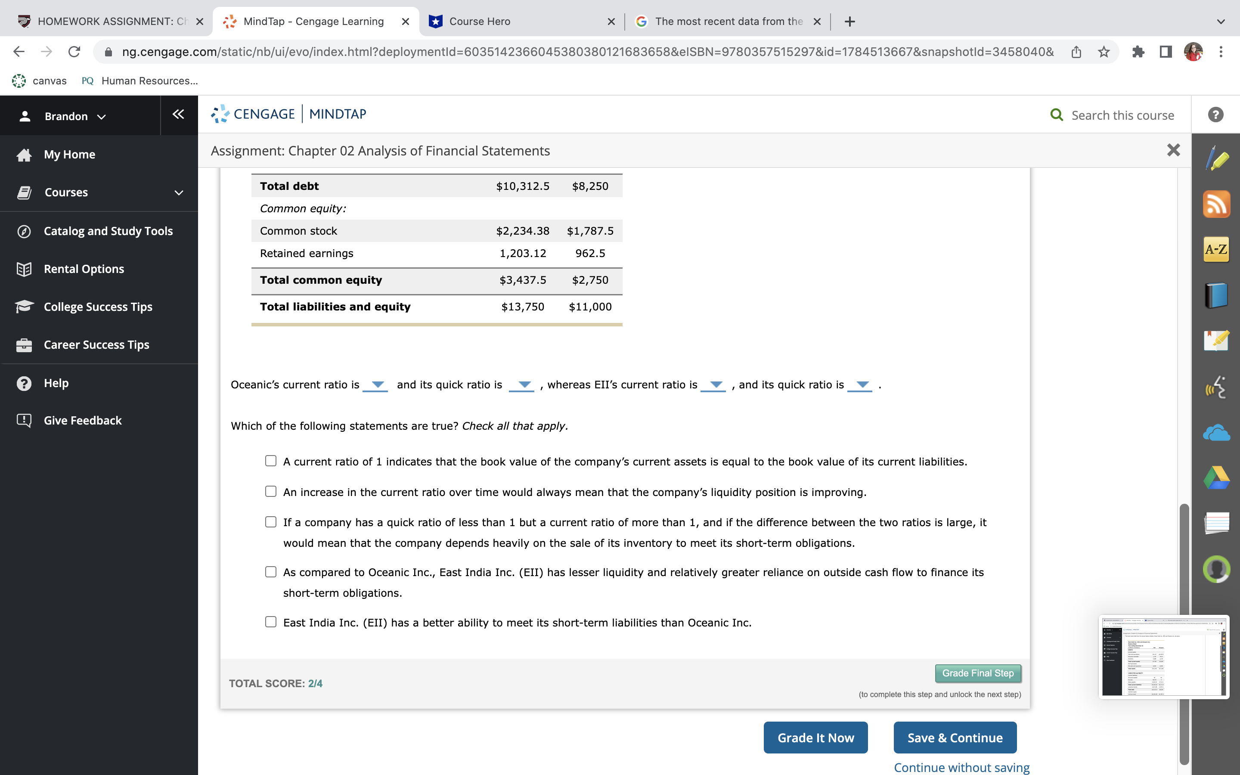The height and width of the screenshot is (775, 1240).
Task: Open the Google Drive app icon
Action: (x=1216, y=478)
